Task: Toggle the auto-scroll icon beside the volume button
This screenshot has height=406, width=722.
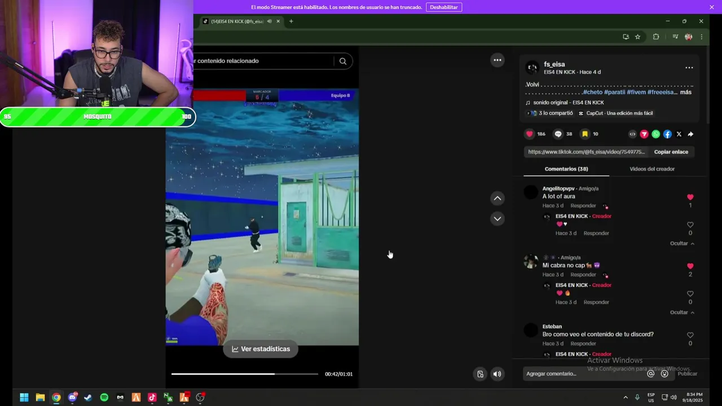Action: (x=480, y=374)
